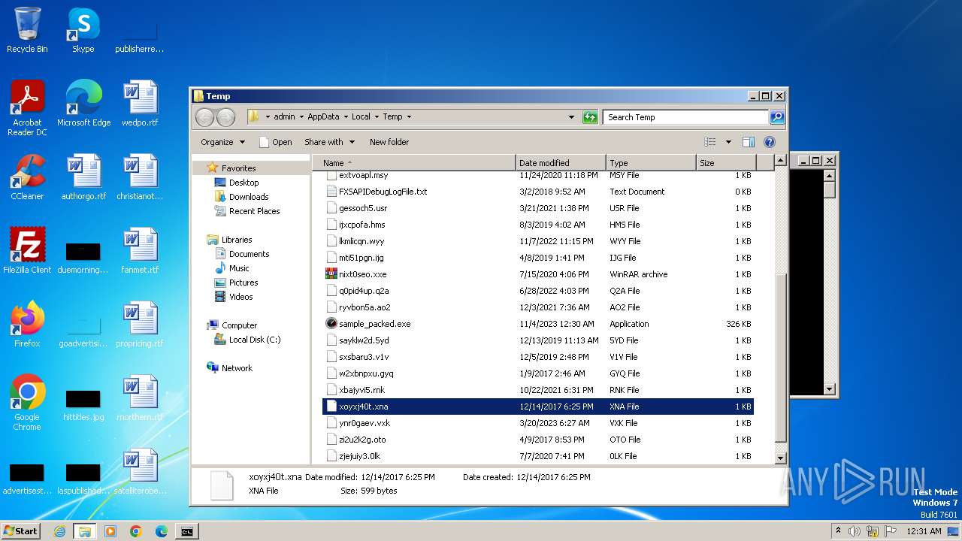Open Pictures library
This screenshot has height=541, width=962.
click(244, 283)
